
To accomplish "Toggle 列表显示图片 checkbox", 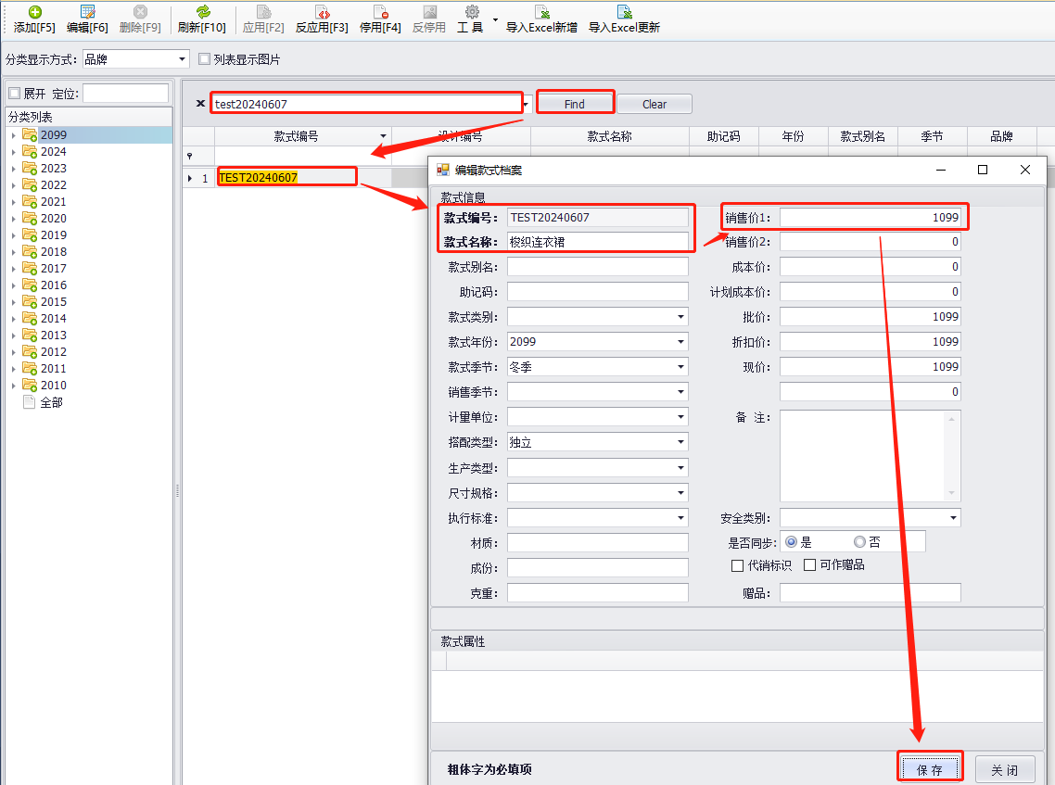I will 205,59.
